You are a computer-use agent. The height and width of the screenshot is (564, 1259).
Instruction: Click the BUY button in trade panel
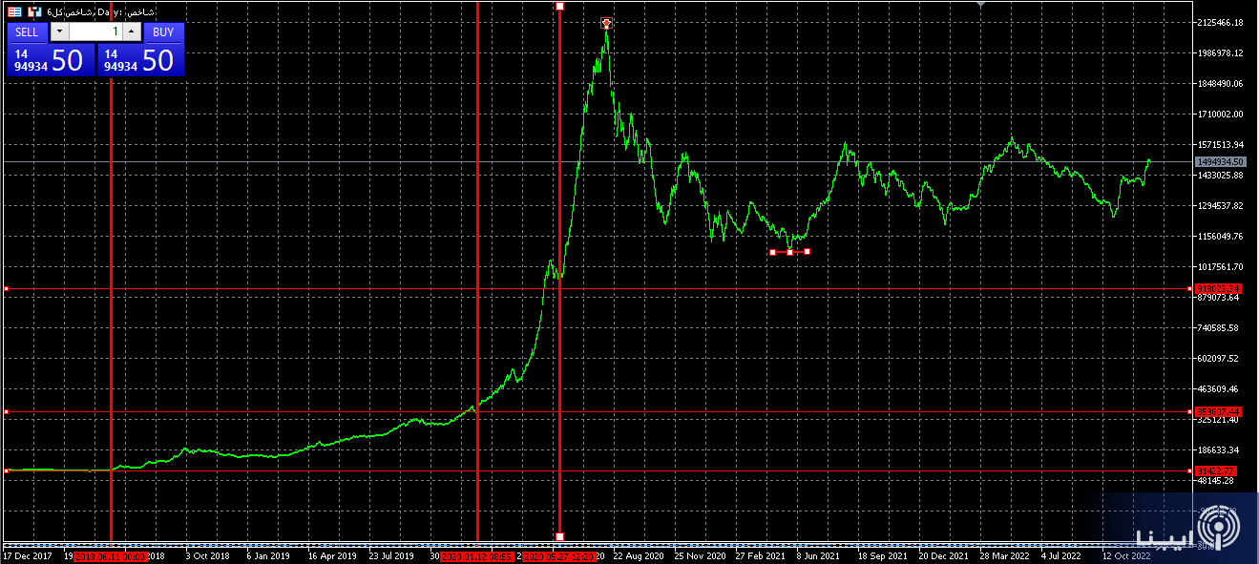[163, 31]
